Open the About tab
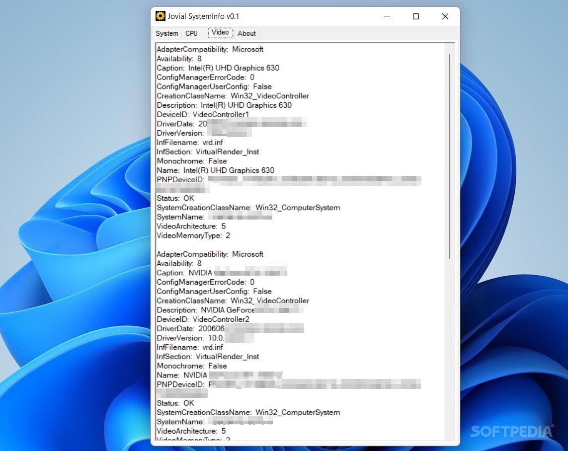Viewport: 568px width, 451px height. (x=246, y=33)
